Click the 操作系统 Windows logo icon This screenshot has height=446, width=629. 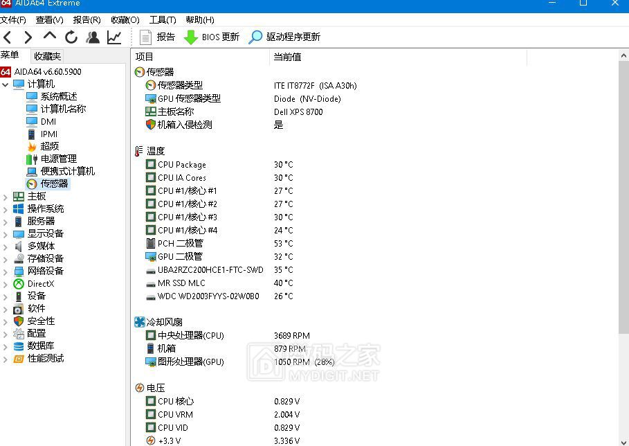coord(19,208)
